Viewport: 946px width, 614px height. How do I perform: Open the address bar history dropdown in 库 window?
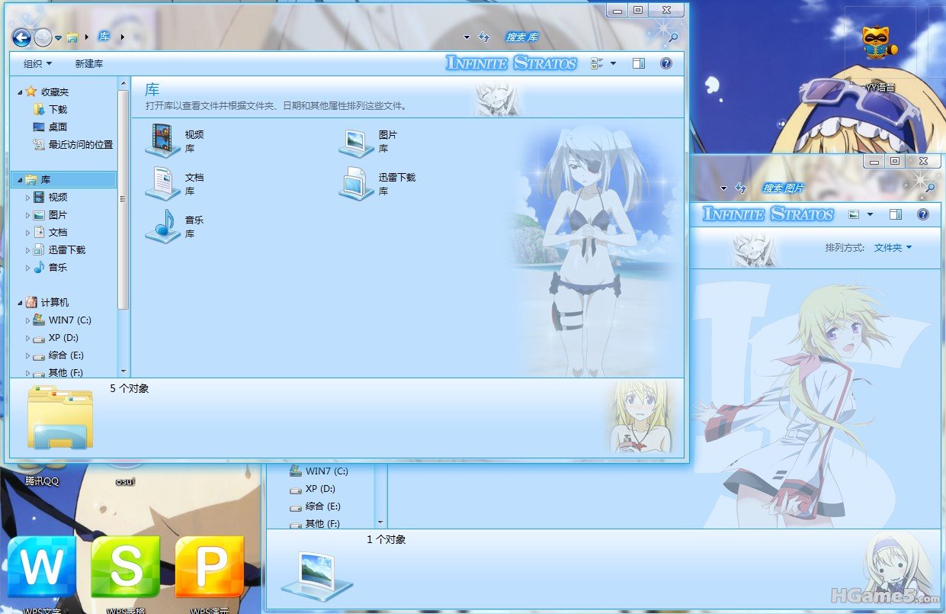467,37
